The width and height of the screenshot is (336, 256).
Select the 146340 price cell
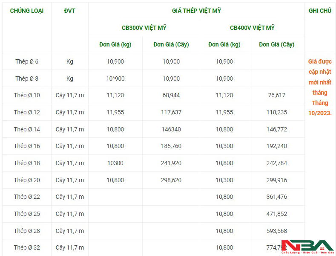pos(171,129)
